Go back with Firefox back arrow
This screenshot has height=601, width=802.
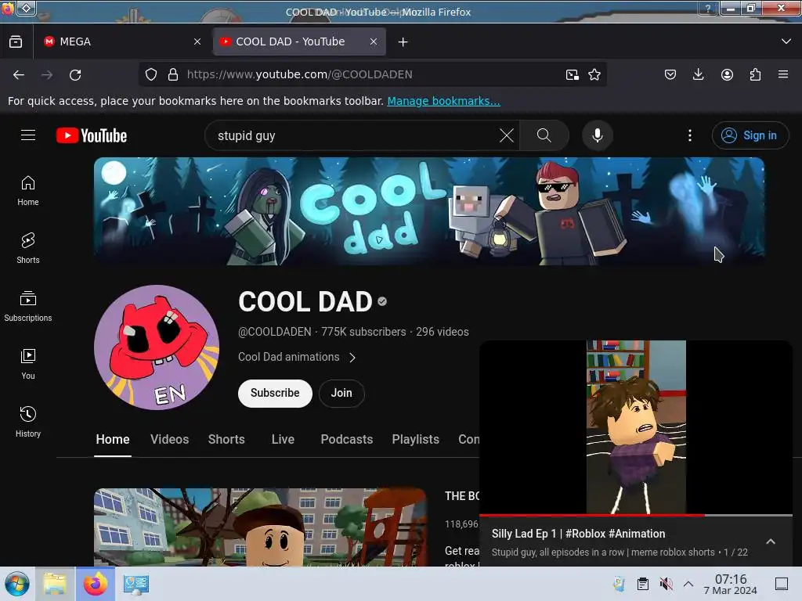point(19,74)
